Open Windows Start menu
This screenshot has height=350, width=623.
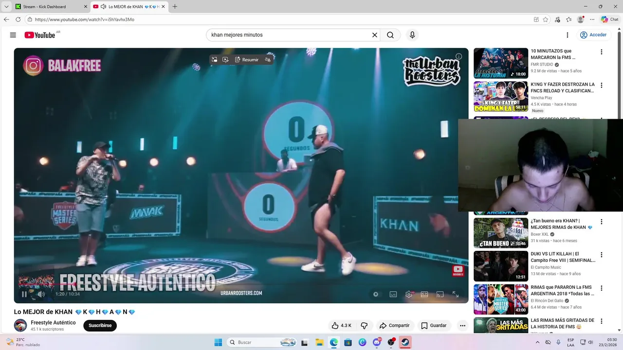pos(218,342)
